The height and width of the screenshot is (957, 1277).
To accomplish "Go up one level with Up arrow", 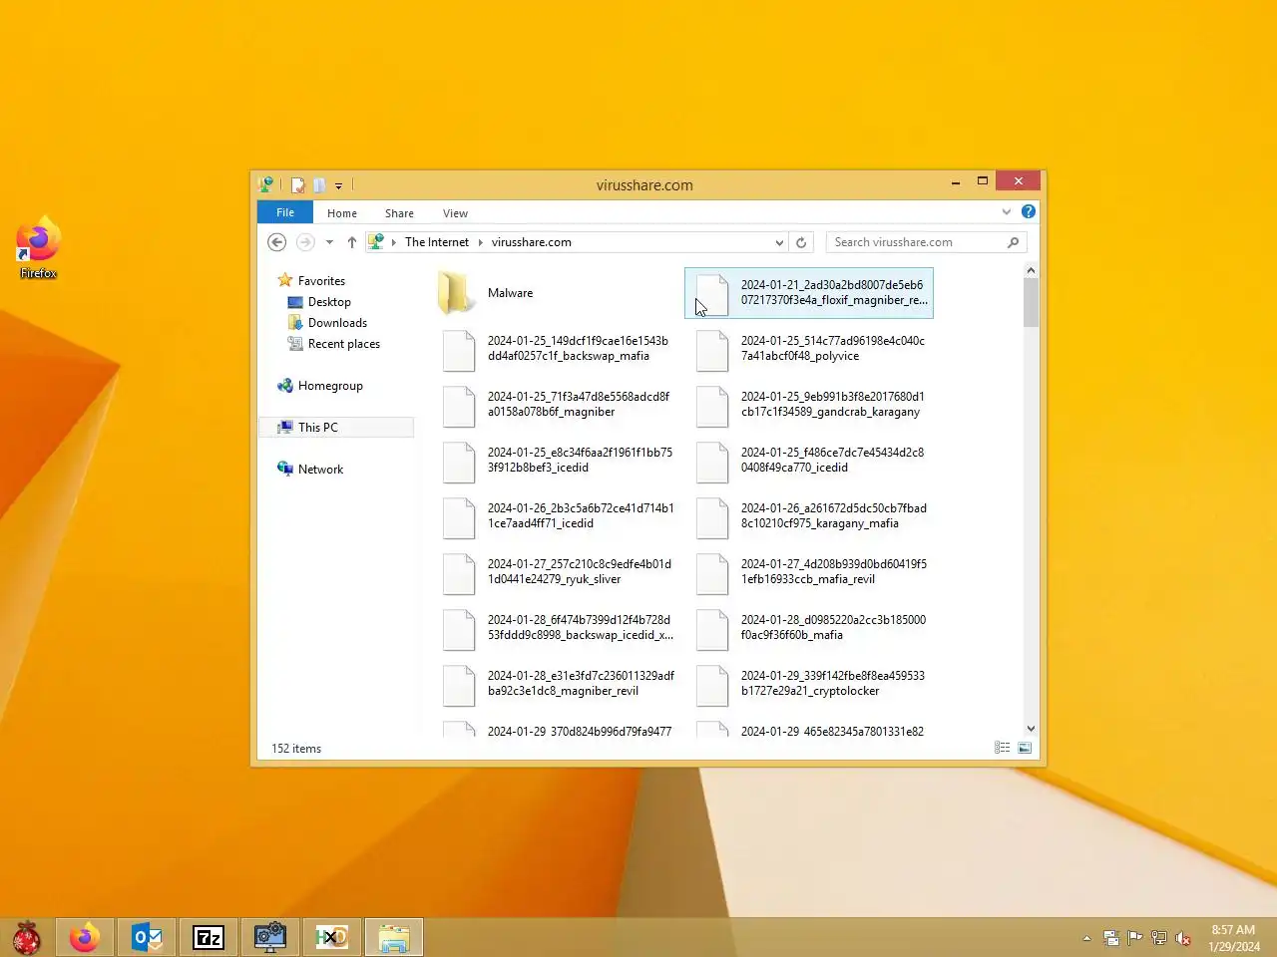I will click(x=352, y=242).
